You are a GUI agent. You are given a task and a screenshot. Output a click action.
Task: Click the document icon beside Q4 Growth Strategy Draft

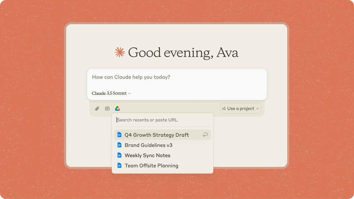coord(119,135)
